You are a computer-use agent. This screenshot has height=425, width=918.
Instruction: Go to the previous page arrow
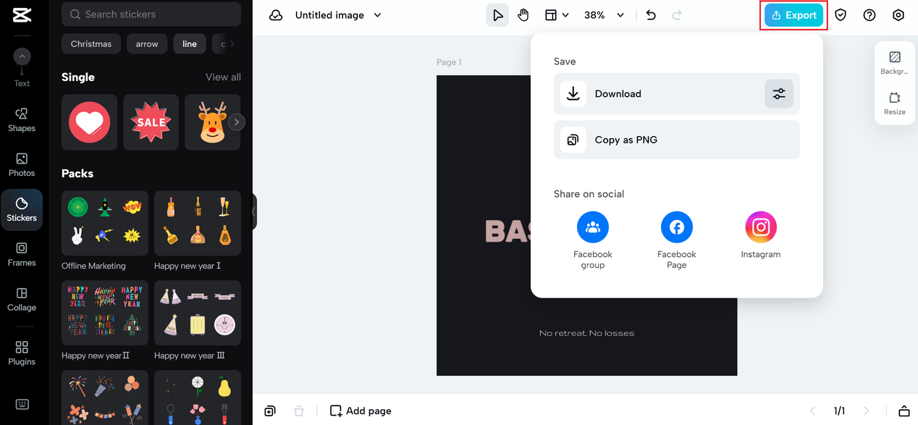(812, 411)
